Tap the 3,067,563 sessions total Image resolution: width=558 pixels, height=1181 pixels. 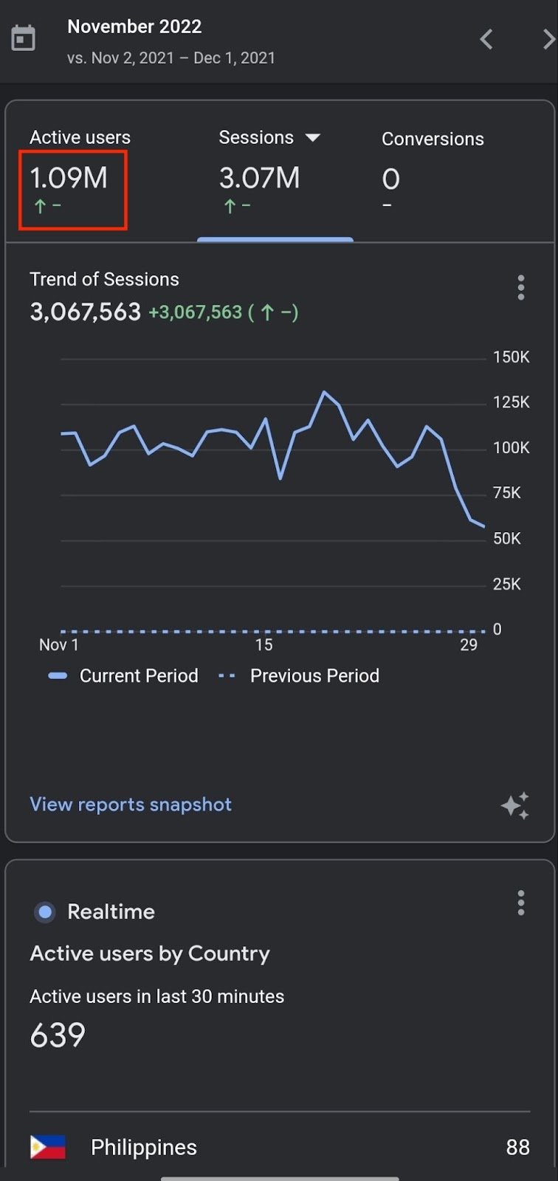[86, 312]
